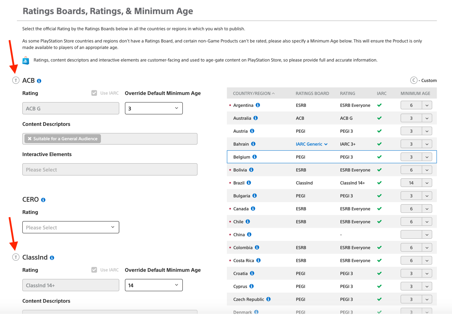452x322 pixels.
Task: Open the info icon beside Chile
Action: tap(248, 221)
